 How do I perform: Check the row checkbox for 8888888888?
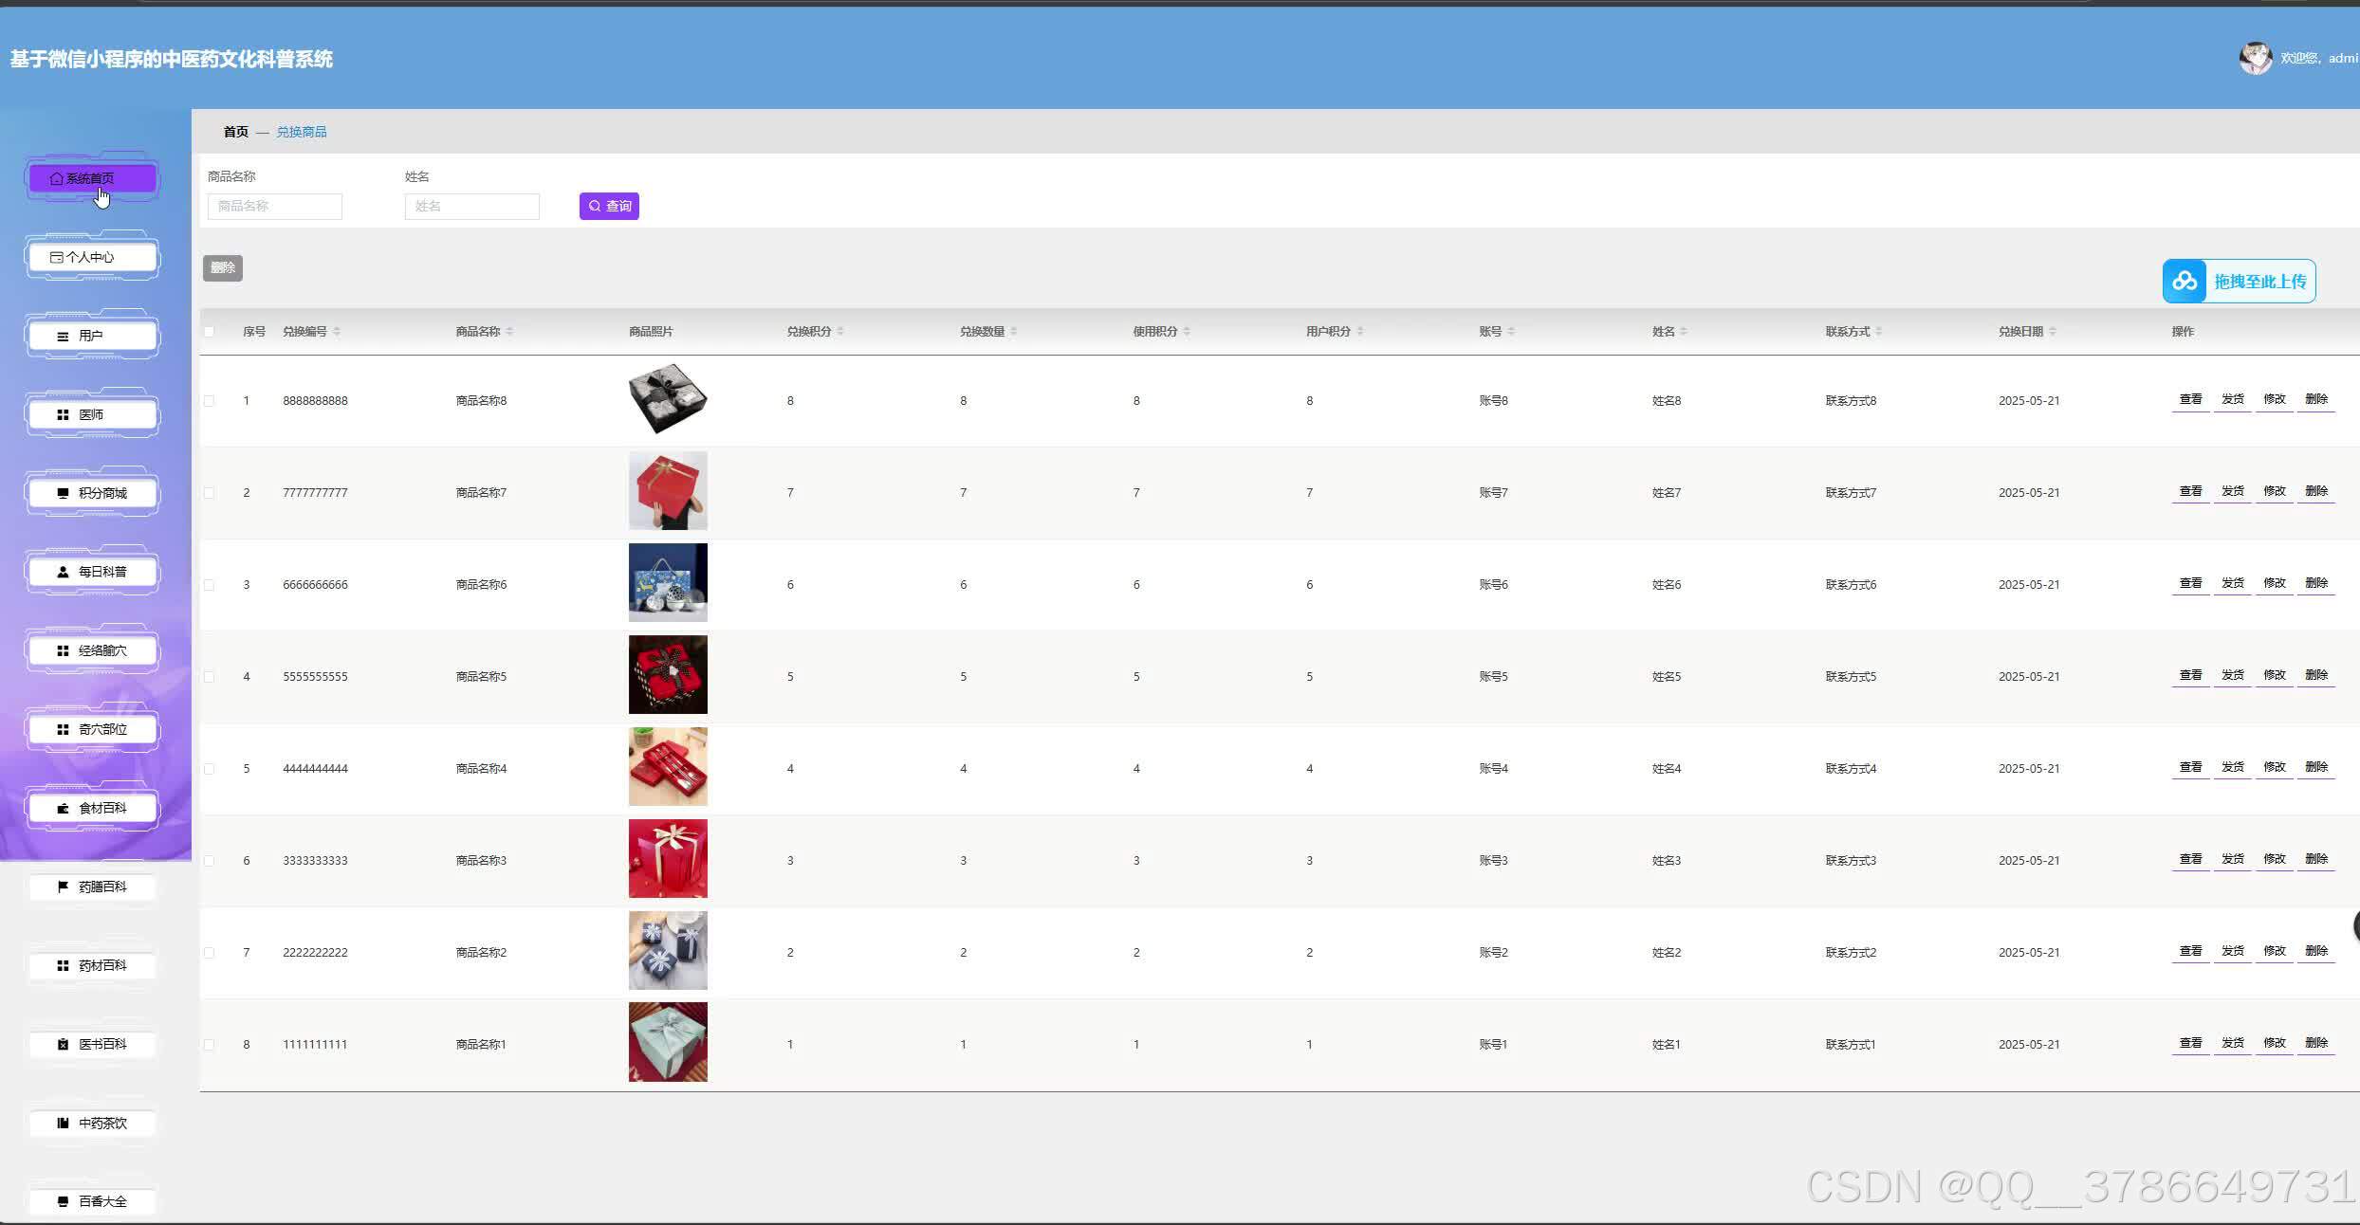tap(209, 401)
